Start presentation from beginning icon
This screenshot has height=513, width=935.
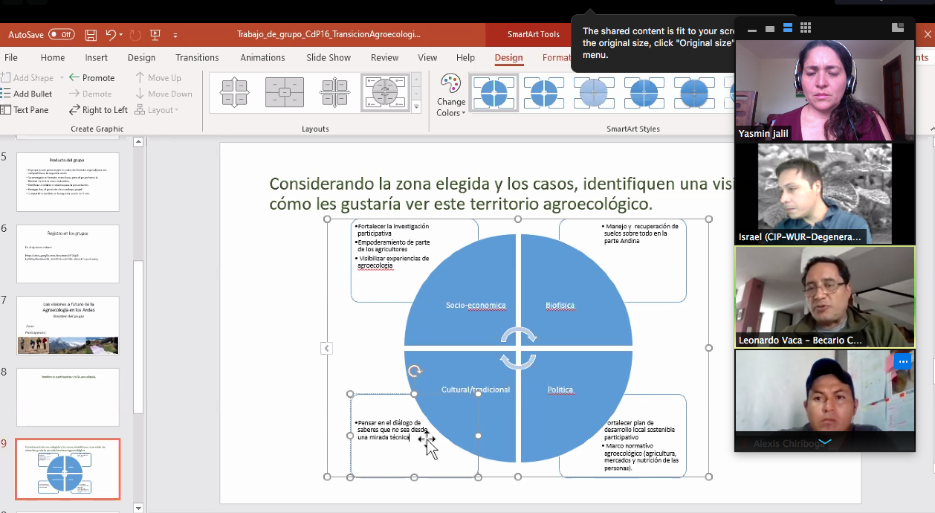point(155,34)
